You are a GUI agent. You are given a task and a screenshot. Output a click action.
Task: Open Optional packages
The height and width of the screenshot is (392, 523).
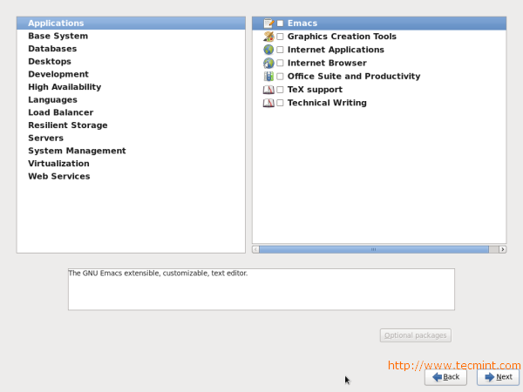pyautogui.click(x=415, y=335)
